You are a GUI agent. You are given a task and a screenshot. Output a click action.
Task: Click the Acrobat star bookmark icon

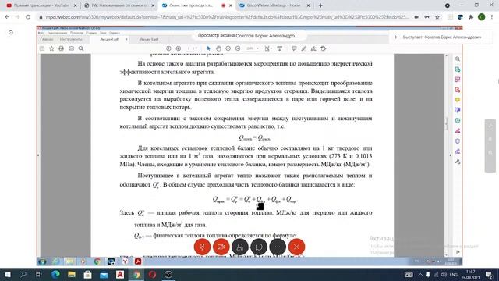tap(51, 48)
